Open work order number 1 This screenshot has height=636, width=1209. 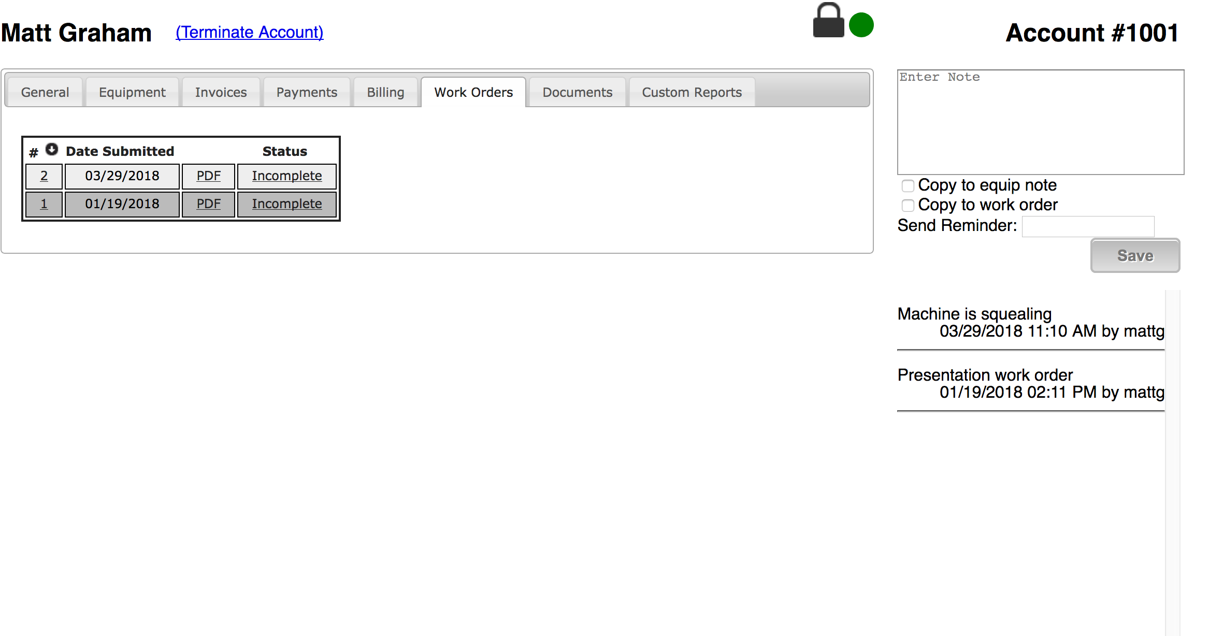44,204
